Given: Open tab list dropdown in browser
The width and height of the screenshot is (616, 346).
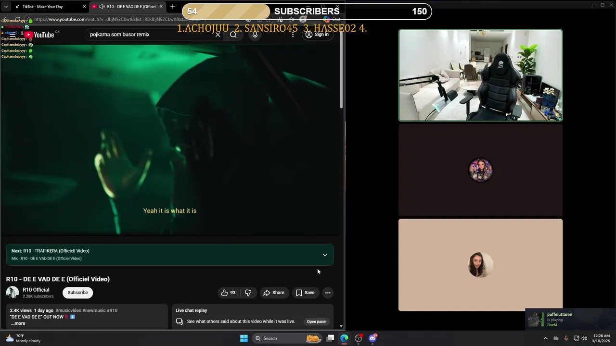Looking at the screenshot, I should [x=6, y=7].
